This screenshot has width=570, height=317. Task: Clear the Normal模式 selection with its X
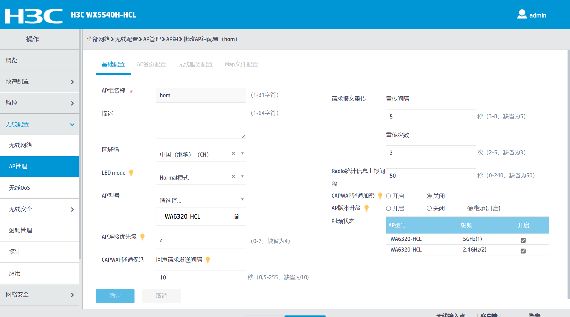point(233,177)
